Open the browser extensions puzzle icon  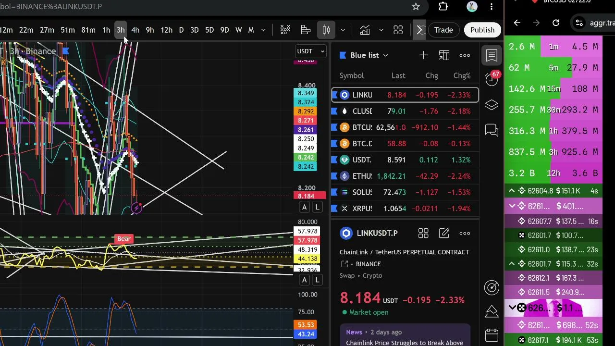(x=443, y=6)
